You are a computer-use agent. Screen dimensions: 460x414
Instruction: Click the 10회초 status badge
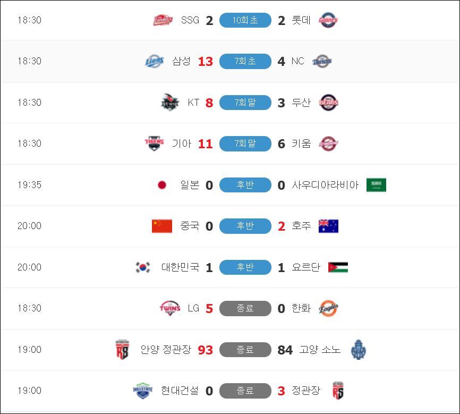[x=245, y=20]
